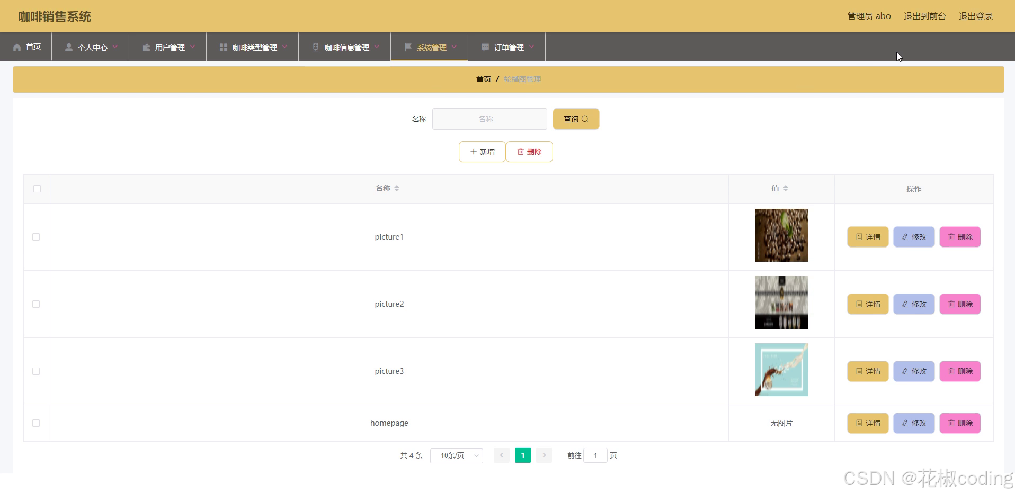
Task: Open the picture2 thumbnail image
Action: coord(782,302)
